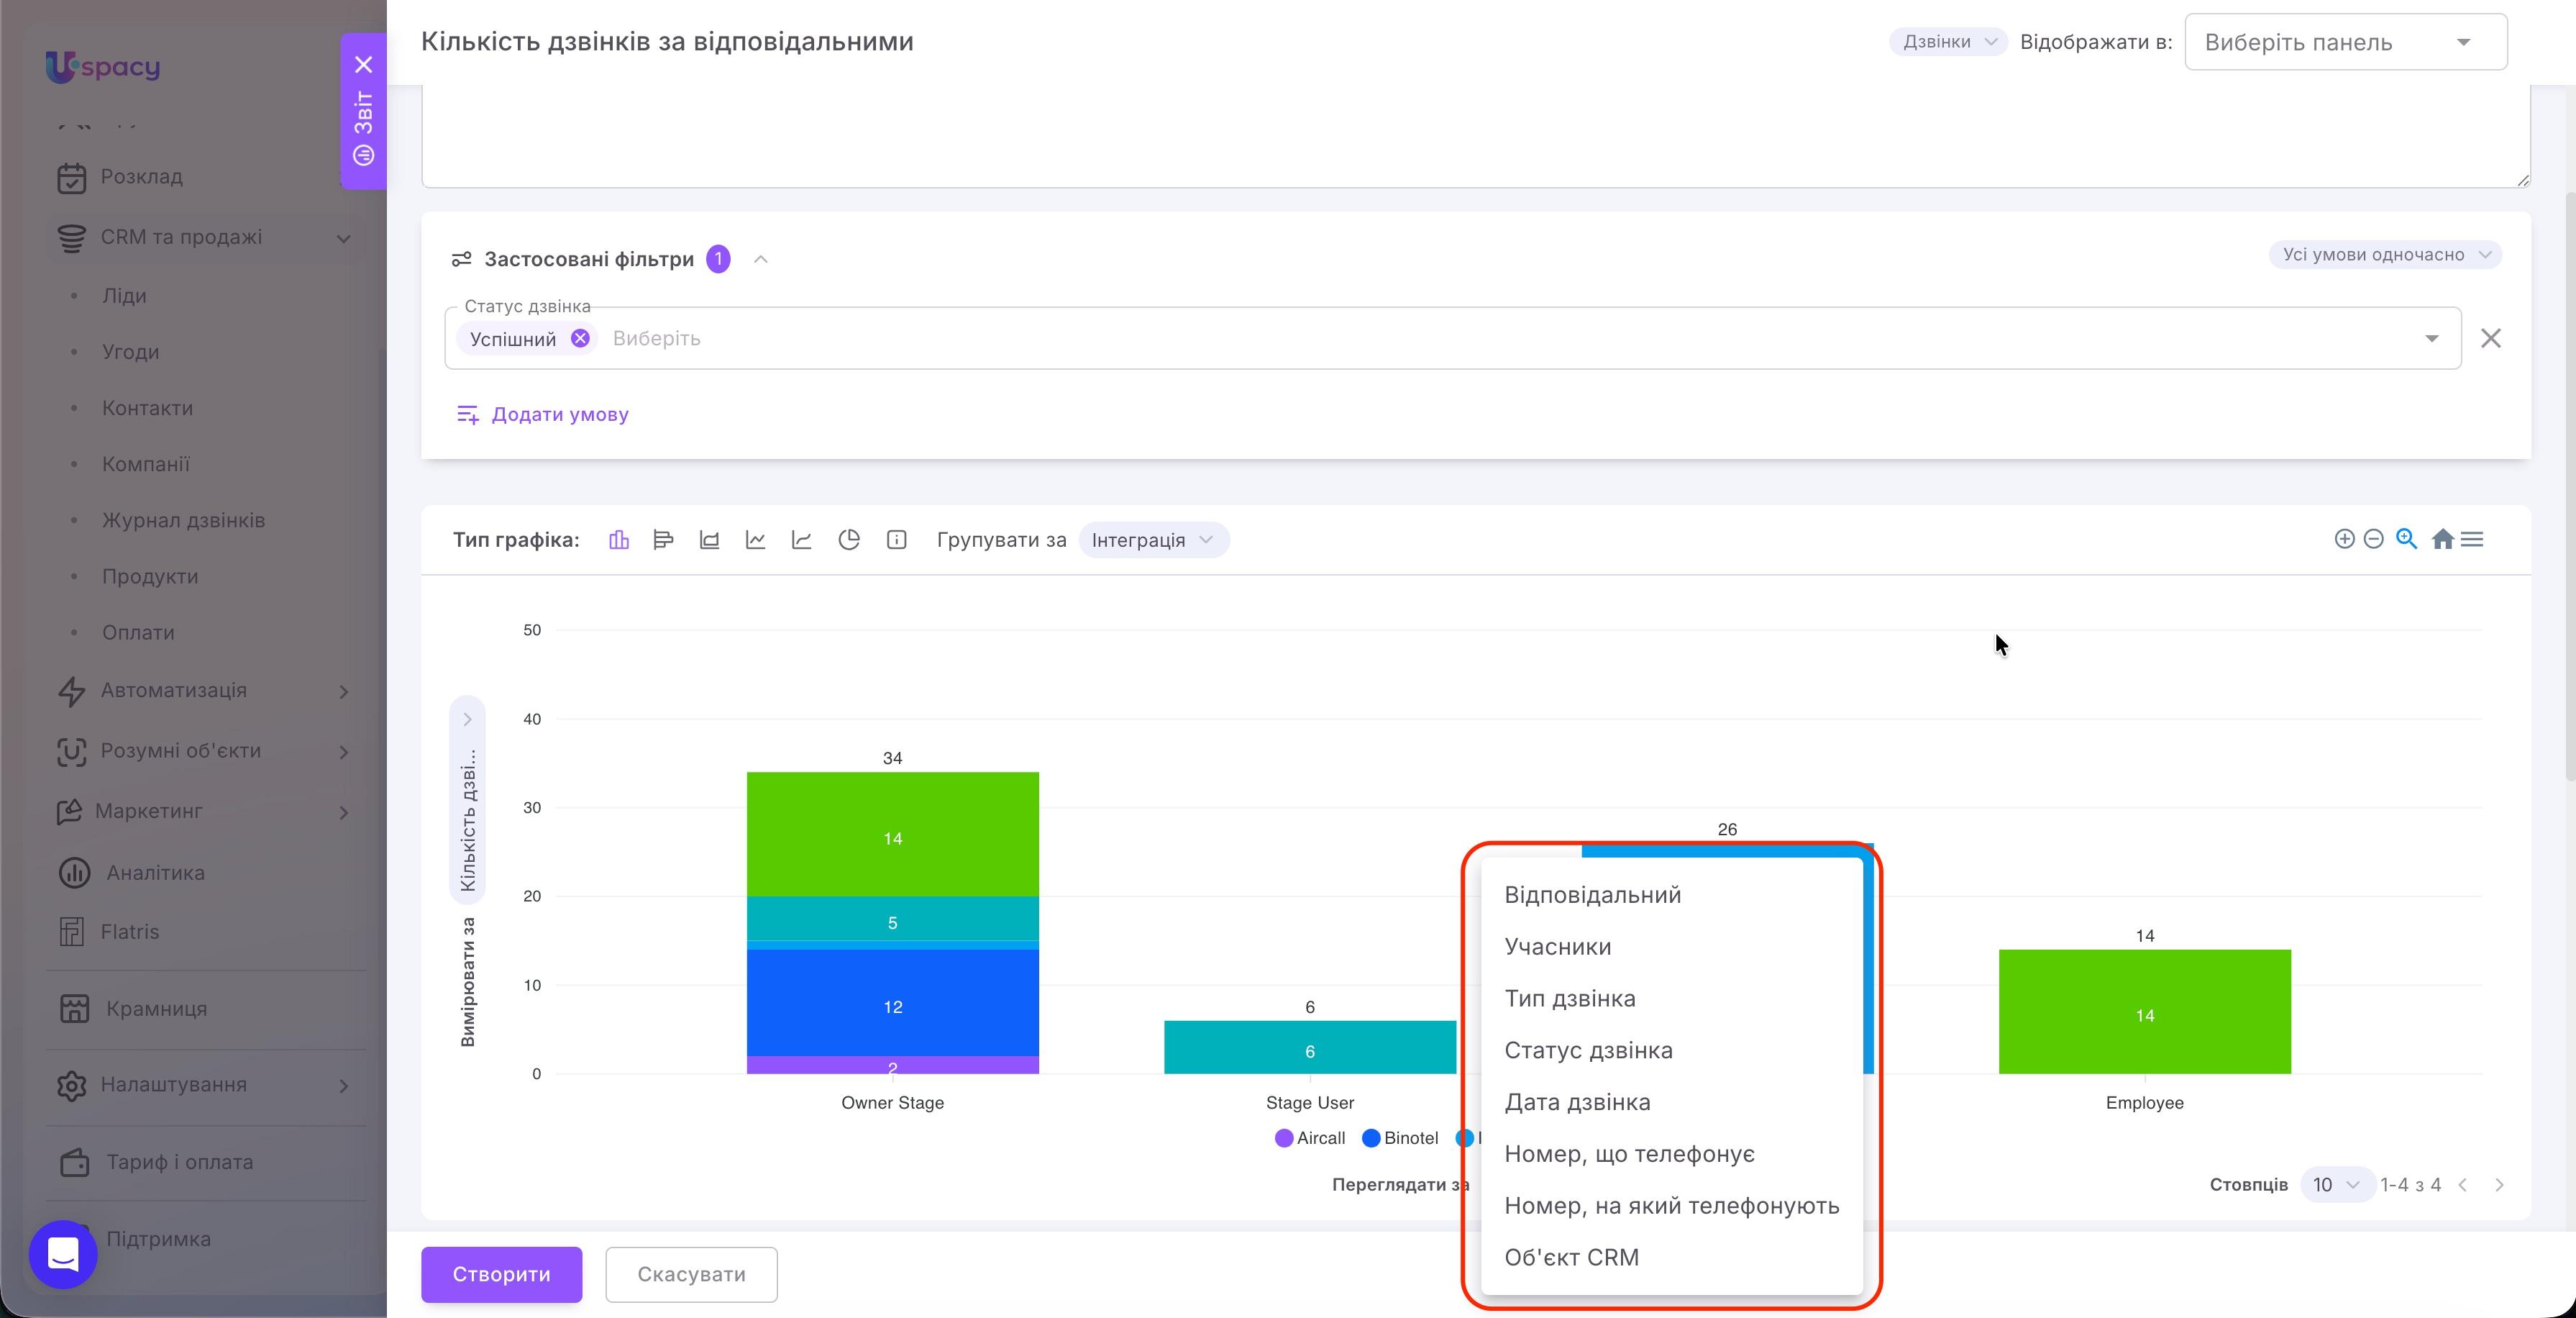Go to Продукти in the CRM menu
Screen dimensions: 2576x1318
(x=150, y=576)
